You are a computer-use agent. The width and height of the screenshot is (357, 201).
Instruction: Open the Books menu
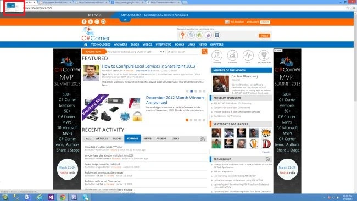point(180,44)
